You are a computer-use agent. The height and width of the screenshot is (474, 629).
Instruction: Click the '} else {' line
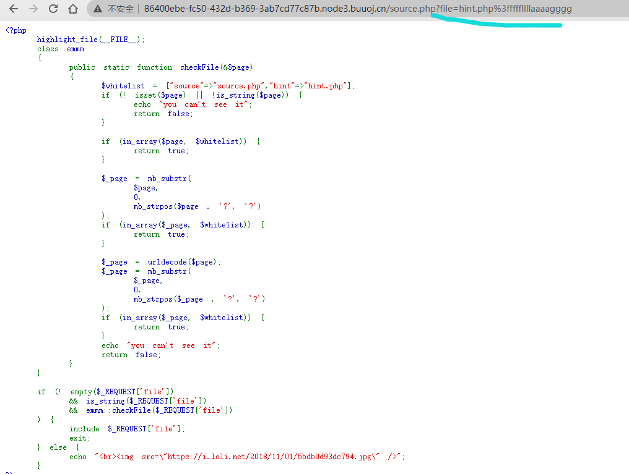tap(58, 447)
